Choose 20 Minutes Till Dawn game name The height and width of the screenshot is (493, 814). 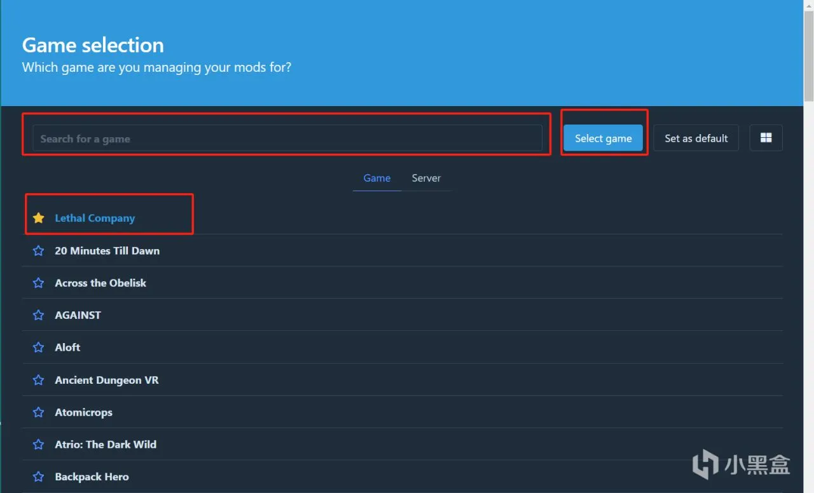point(107,250)
